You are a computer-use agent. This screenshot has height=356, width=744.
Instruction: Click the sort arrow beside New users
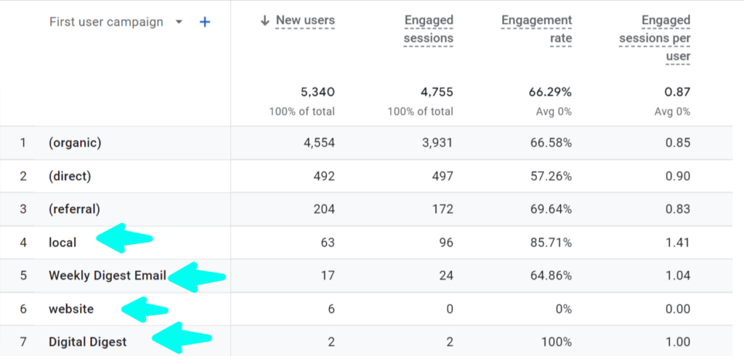click(x=265, y=20)
